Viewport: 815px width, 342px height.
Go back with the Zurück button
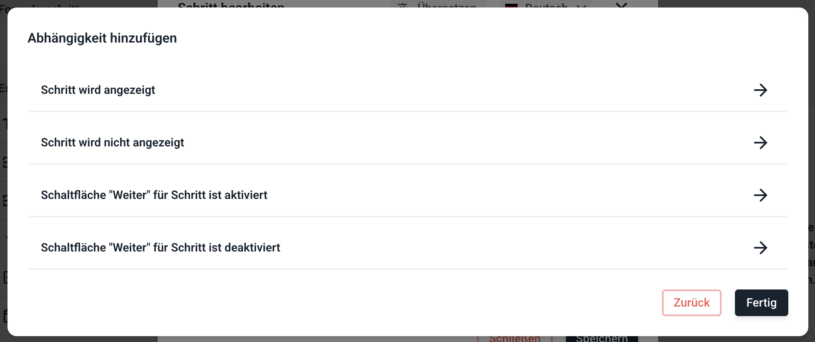coord(692,303)
